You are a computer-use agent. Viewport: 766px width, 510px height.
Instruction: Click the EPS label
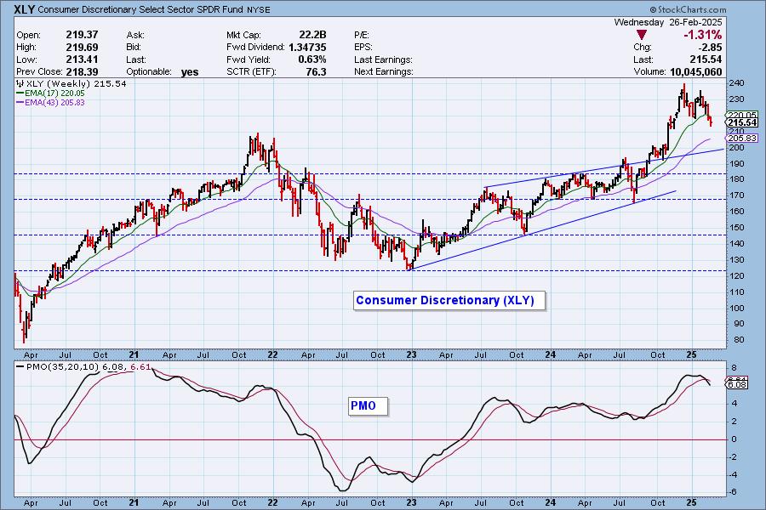point(363,48)
